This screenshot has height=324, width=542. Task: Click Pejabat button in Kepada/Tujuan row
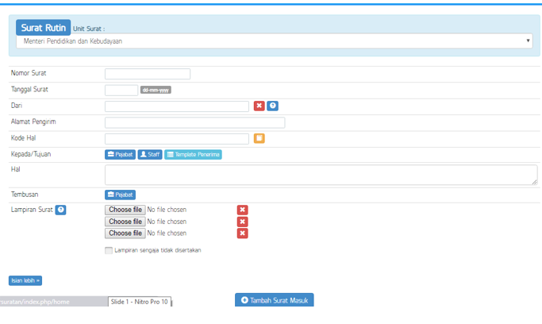point(120,154)
